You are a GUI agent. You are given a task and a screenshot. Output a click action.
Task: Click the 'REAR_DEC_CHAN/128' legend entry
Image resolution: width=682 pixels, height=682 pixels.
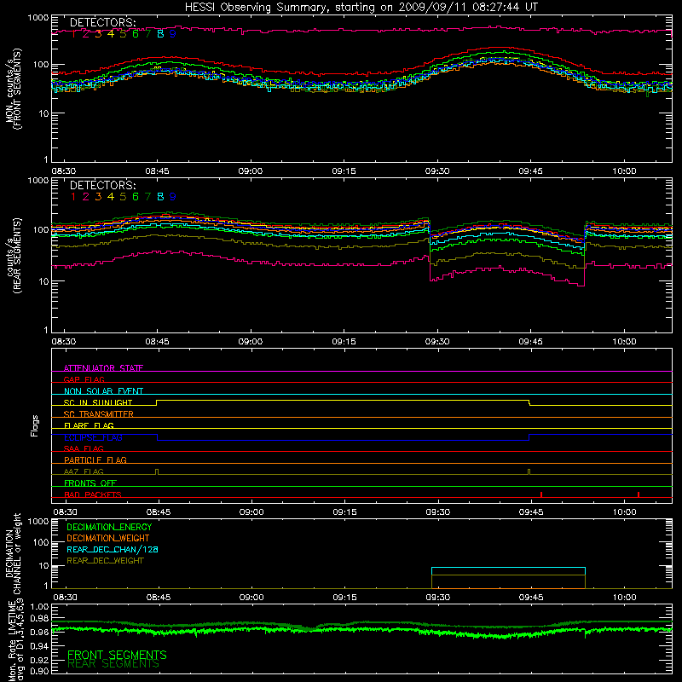coord(113,549)
